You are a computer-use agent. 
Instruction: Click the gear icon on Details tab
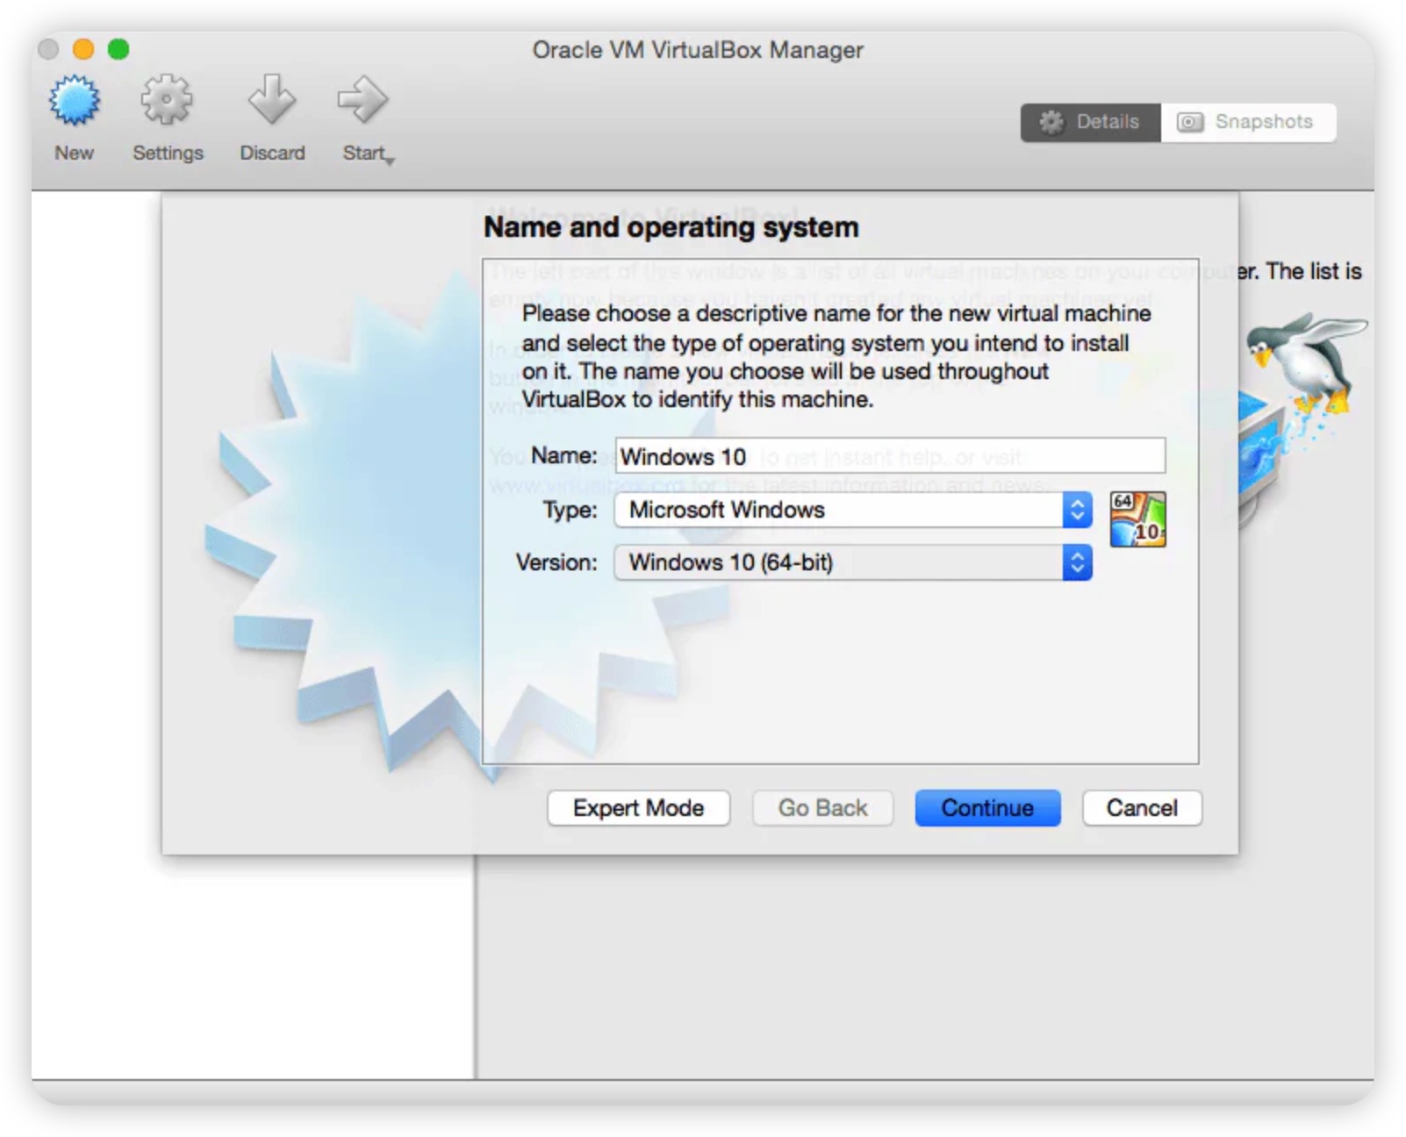[1051, 122]
